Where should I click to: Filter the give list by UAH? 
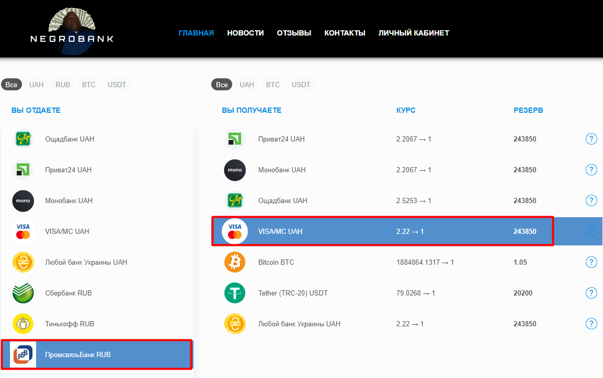[x=37, y=85]
